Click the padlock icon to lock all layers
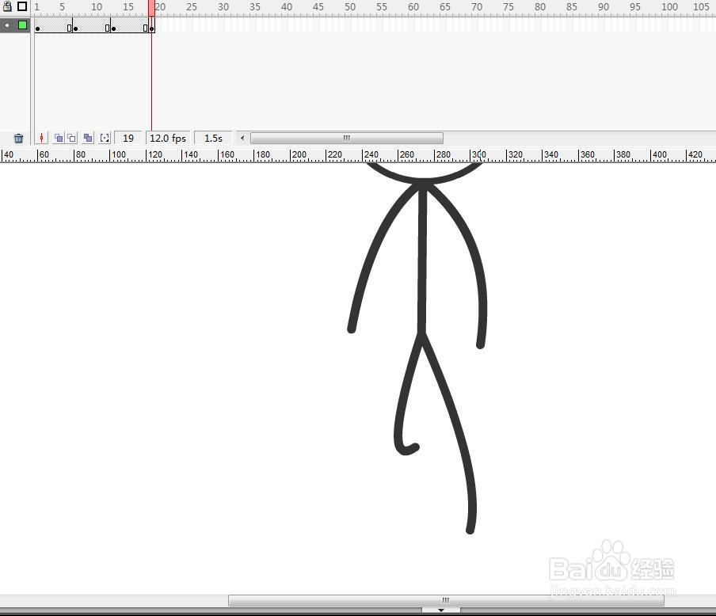The height and width of the screenshot is (616, 716). coord(6,6)
